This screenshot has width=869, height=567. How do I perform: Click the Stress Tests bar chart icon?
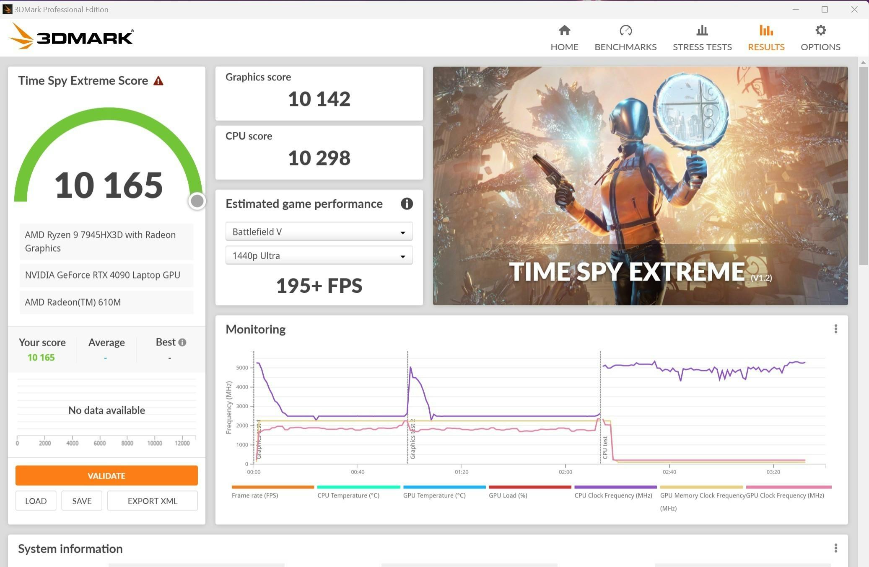click(702, 30)
